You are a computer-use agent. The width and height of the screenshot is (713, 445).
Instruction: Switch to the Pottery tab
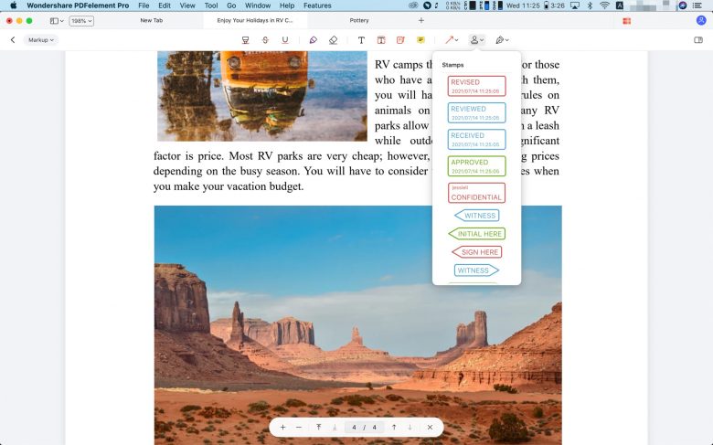(x=359, y=20)
